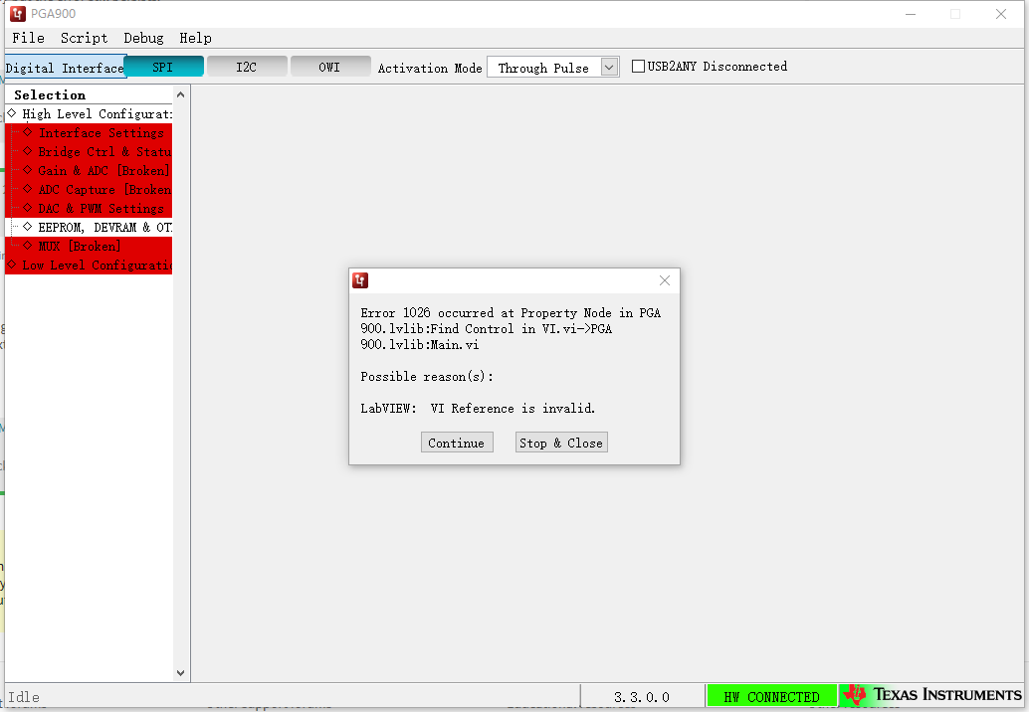Select Interface Settings tree item
This screenshot has width=1029, height=712.
coord(89,133)
